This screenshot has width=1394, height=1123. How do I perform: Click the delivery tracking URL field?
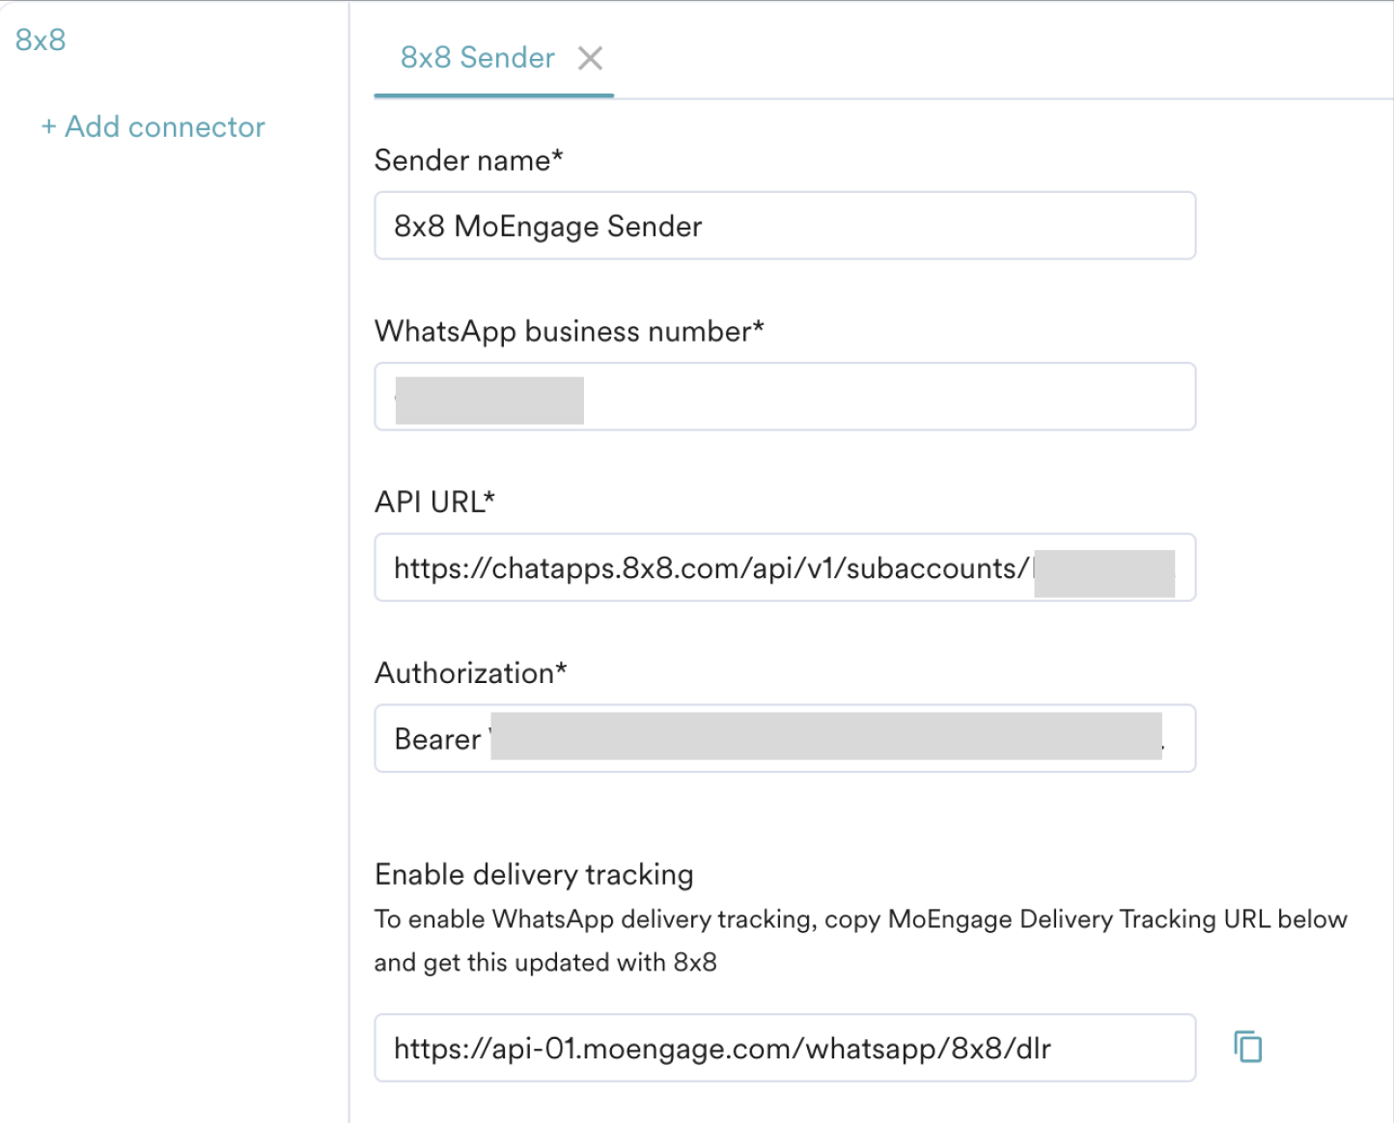click(785, 1048)
